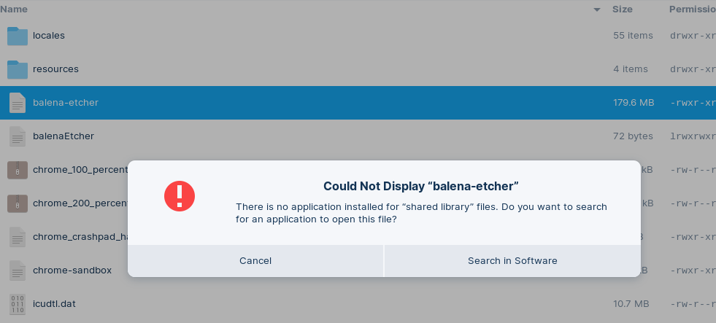Click the '179.6 MB' size cell
The width and height of the screenshot is (716, 323).
coord(634,103)
